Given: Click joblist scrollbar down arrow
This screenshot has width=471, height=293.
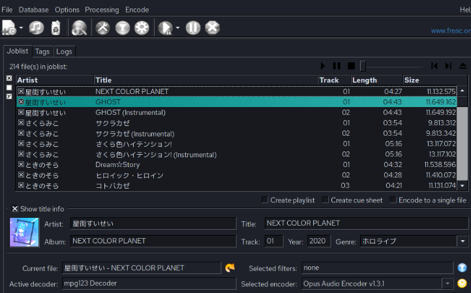Looking at the screenshot, I should coord(463,186).
